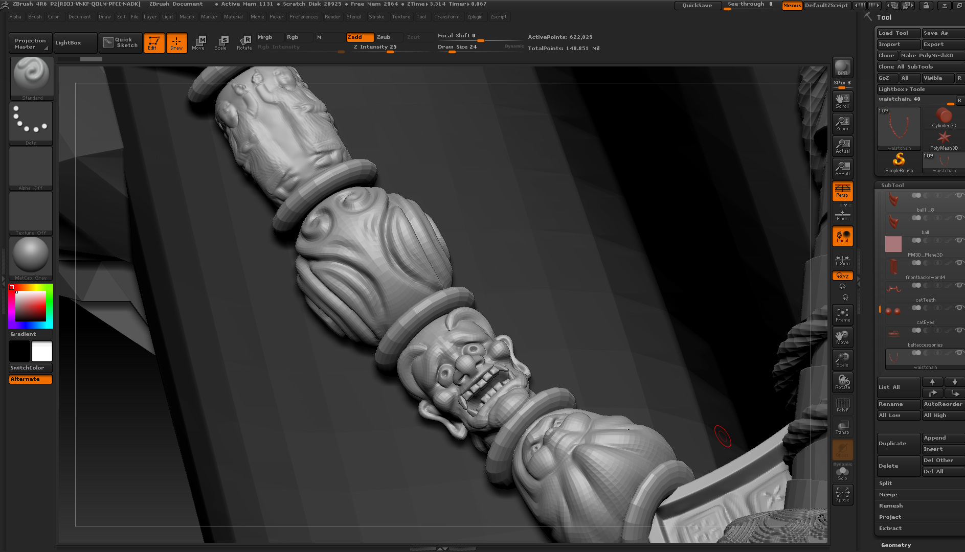Expand the Geometry section

click(896, 545)
